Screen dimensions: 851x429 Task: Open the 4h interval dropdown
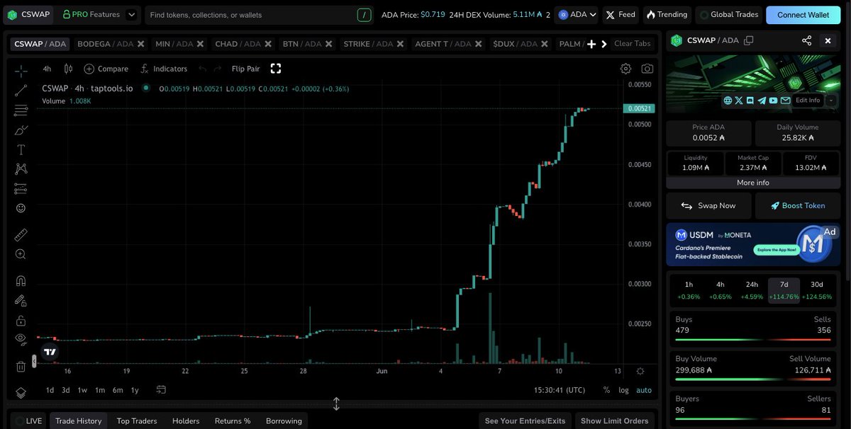[x=47, y=69]
